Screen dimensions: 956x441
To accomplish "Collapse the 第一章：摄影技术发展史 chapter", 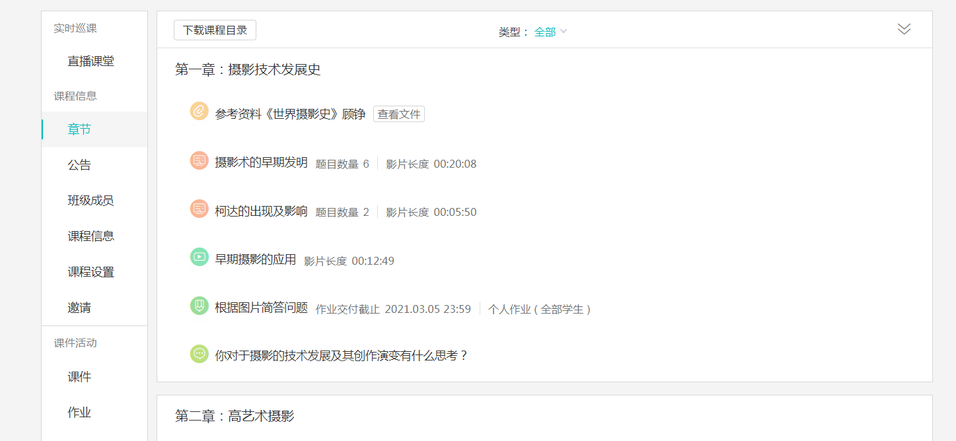I will coord(248,70).
